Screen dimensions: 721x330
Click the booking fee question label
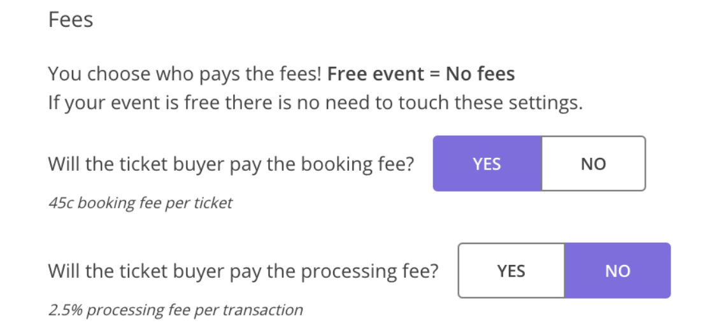coord(231,164)
